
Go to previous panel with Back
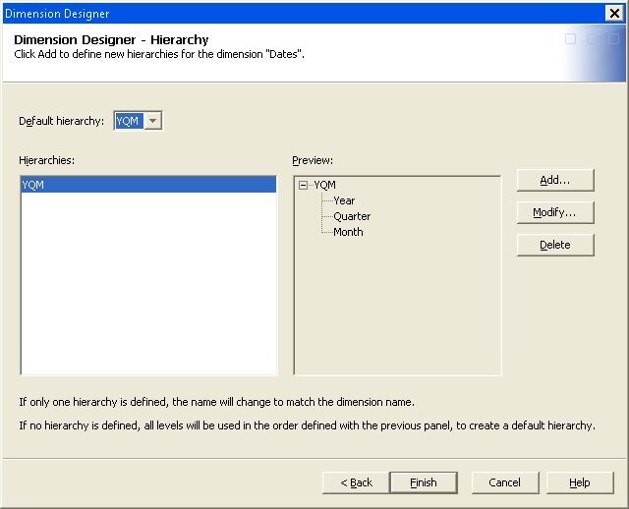coord(356,482)
